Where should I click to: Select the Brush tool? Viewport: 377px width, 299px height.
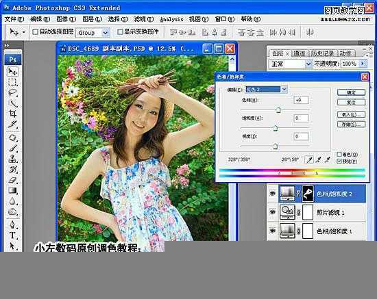(x=13, y=148)
